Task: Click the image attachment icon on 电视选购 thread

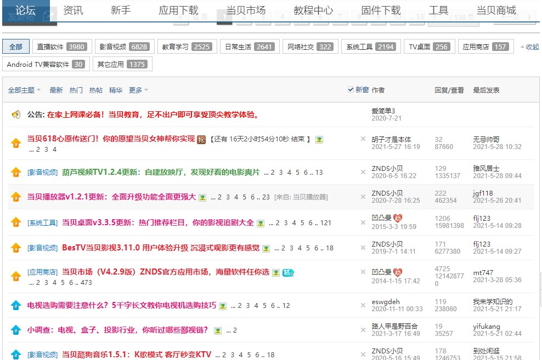Action: click(223, 306)
